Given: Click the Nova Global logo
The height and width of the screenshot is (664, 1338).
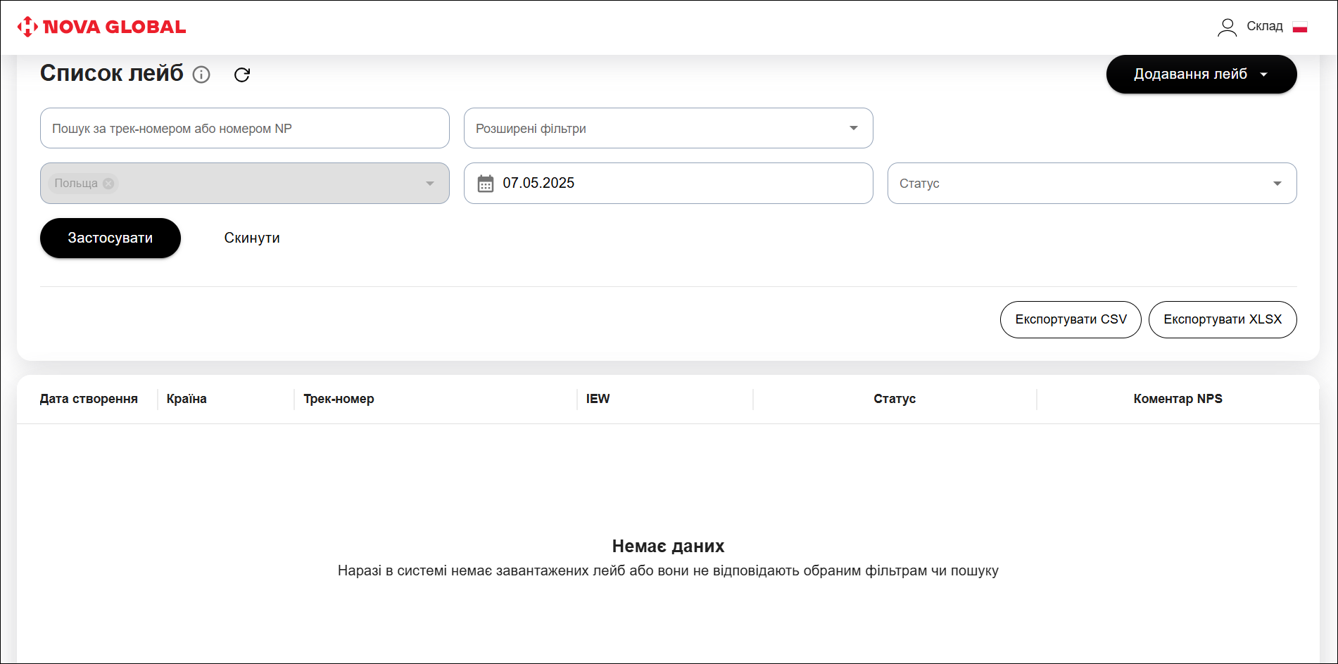Looking at the screenshot, I should [101, 27].
